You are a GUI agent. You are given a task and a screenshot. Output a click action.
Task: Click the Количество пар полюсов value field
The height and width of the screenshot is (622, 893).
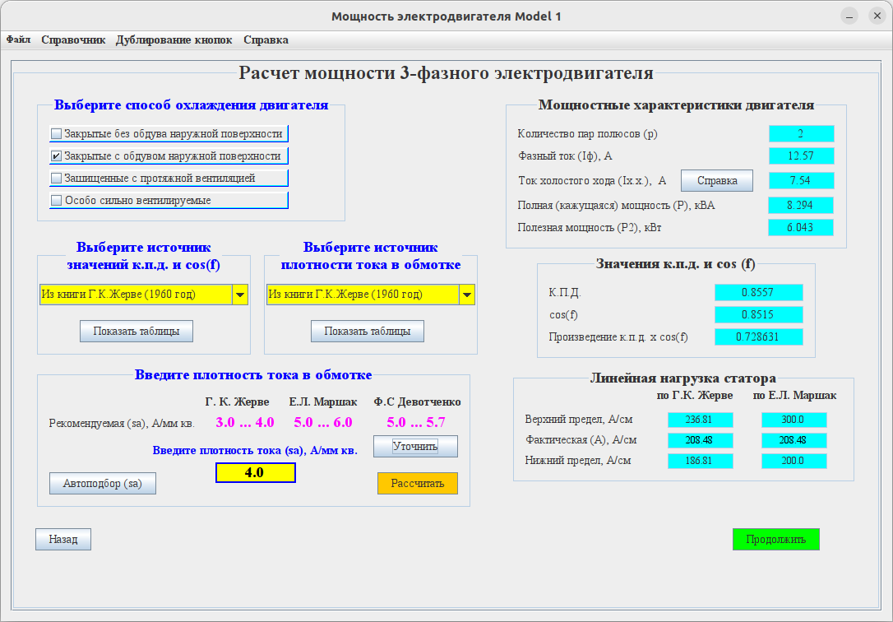[x=801, y=134]
